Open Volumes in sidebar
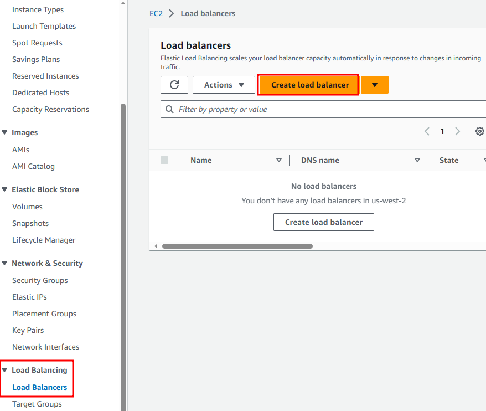The image size is (486, 411). pos(27,207)
